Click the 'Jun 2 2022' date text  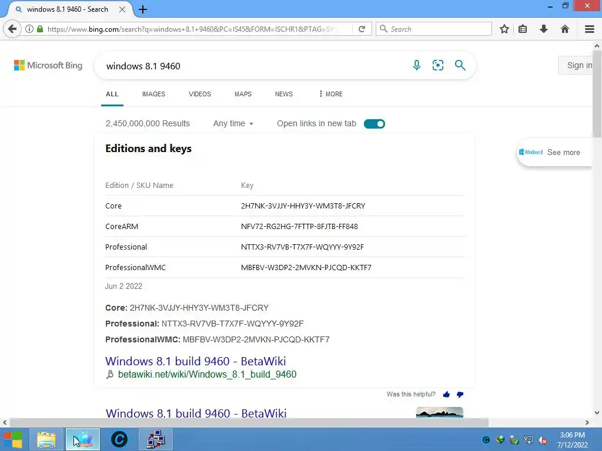[123, 286]
